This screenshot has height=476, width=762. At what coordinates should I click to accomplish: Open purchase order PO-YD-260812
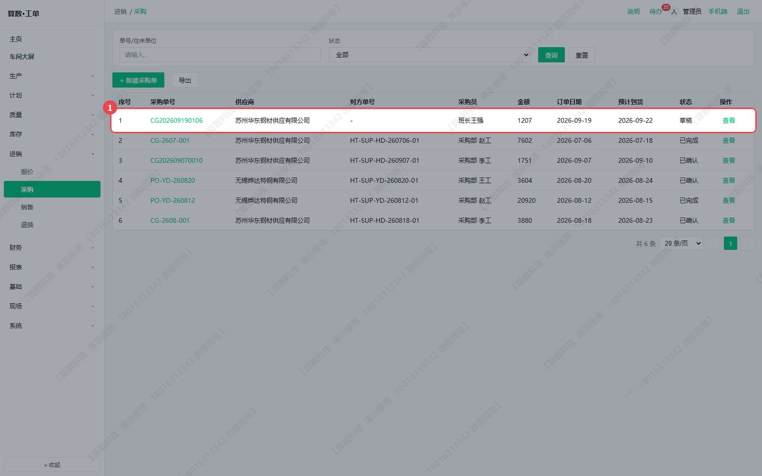point(173,200)
